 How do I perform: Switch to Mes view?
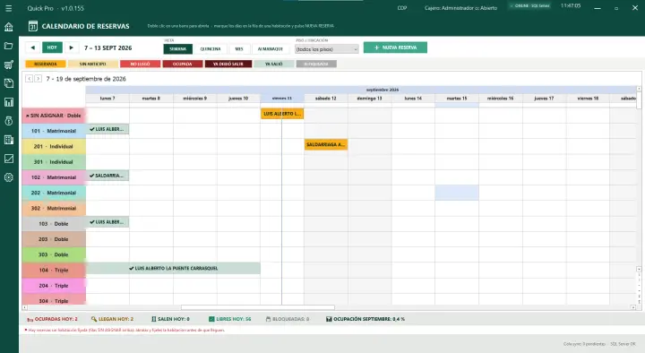click(x=239, y=49)
